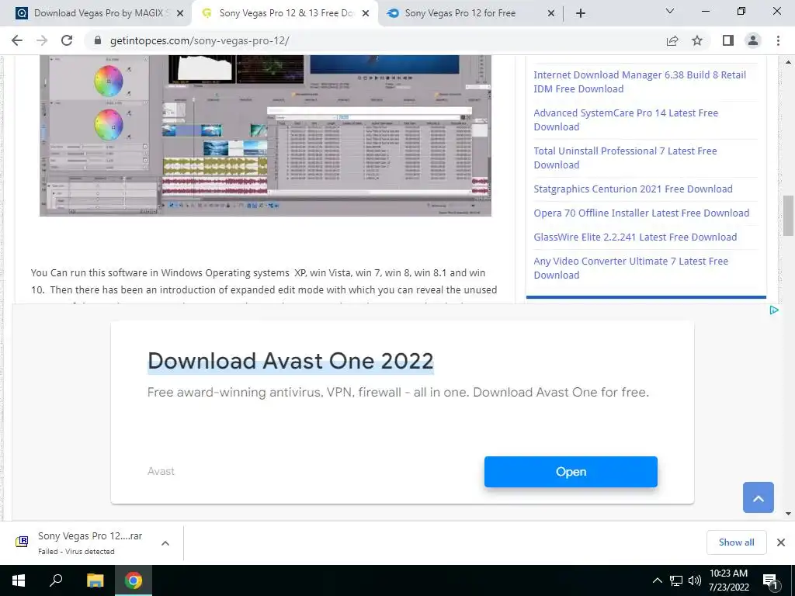Click the Avast advertiser label

coord(161,471)
